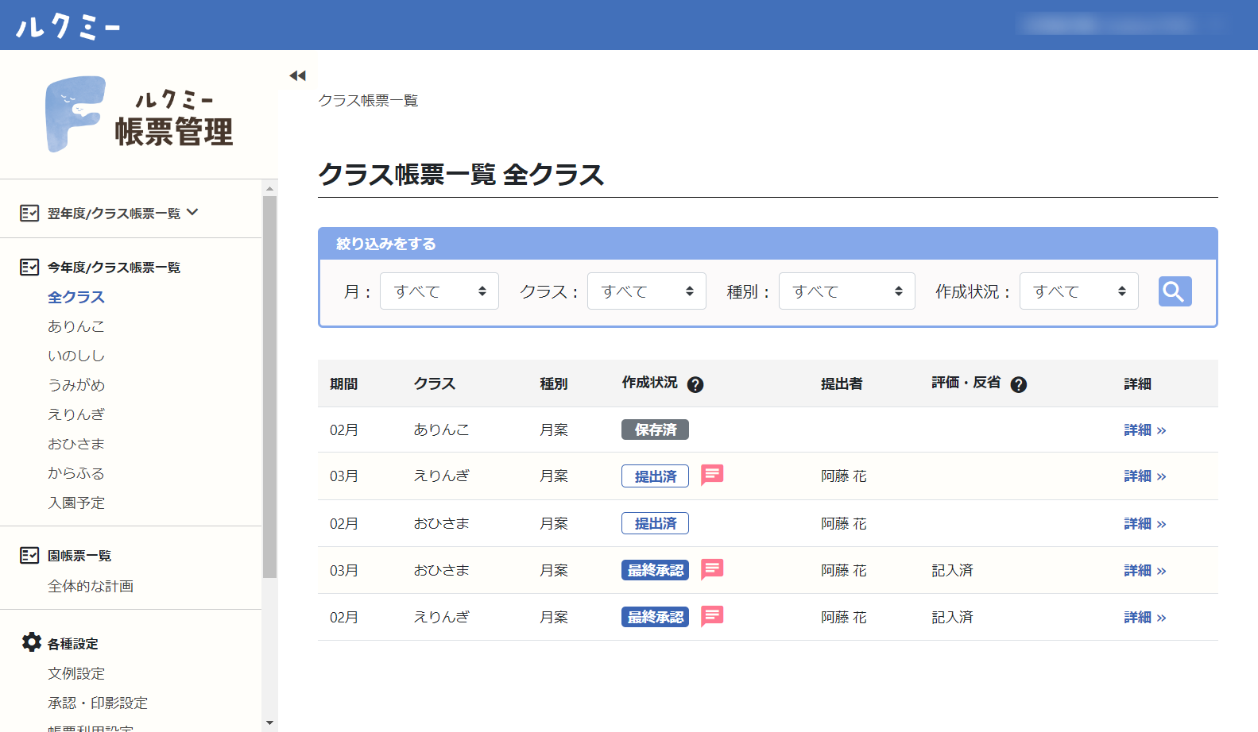Viewport: 1258px width, 732px height.
Task: Click the ルクミー帳票管理 logo
Action: (139, 114)
